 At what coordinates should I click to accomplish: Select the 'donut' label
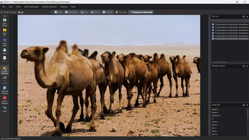coord(214,125)
